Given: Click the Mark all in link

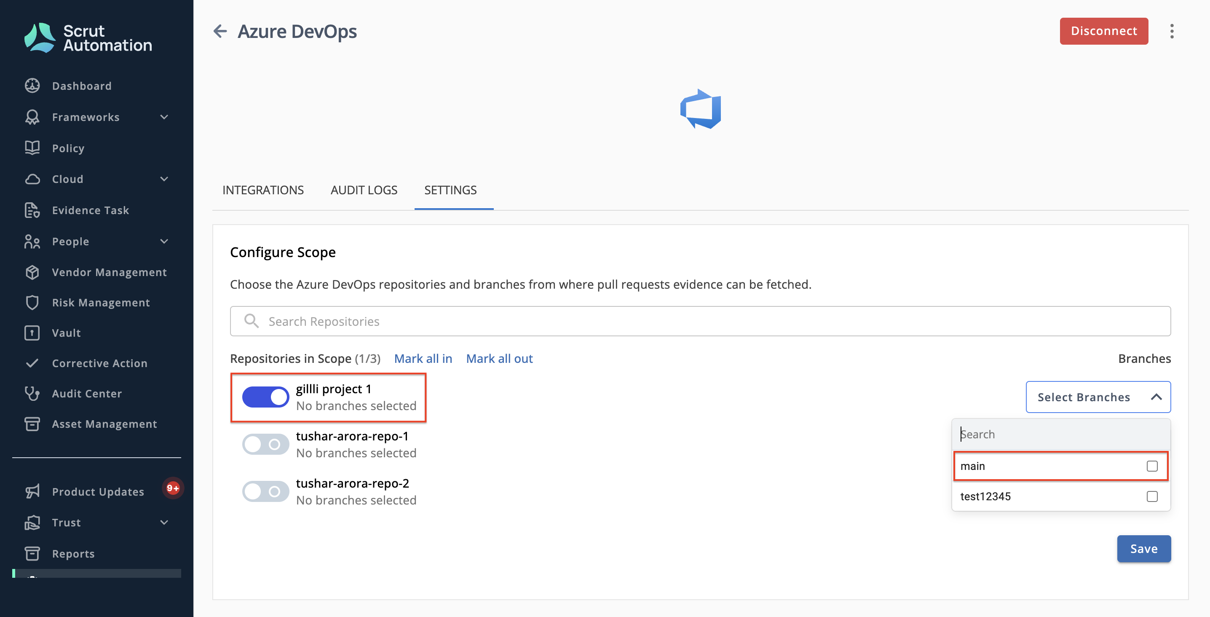Looking at the screenshot, I should click(423, 359).
